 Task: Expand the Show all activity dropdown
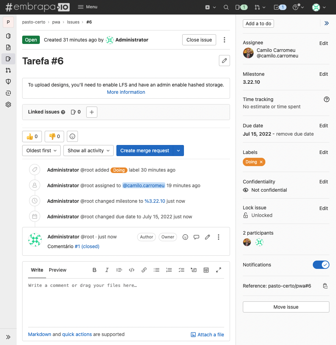click(89, 151)
